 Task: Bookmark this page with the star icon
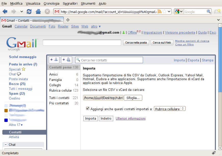[164, 12]
